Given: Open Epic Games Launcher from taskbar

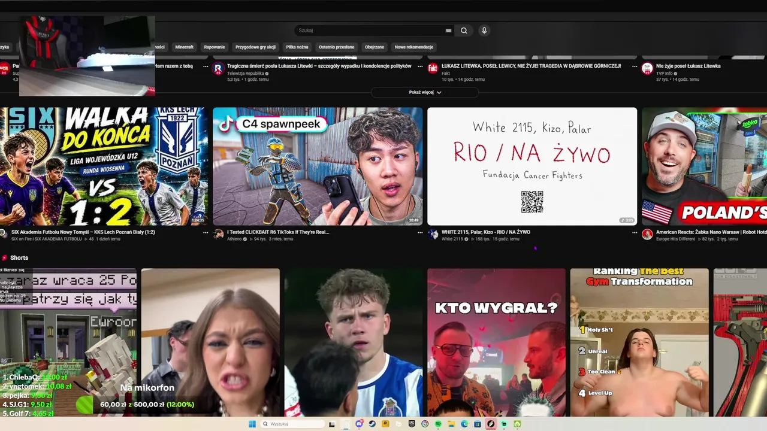Looking at the screenshot, I should 412,424.
